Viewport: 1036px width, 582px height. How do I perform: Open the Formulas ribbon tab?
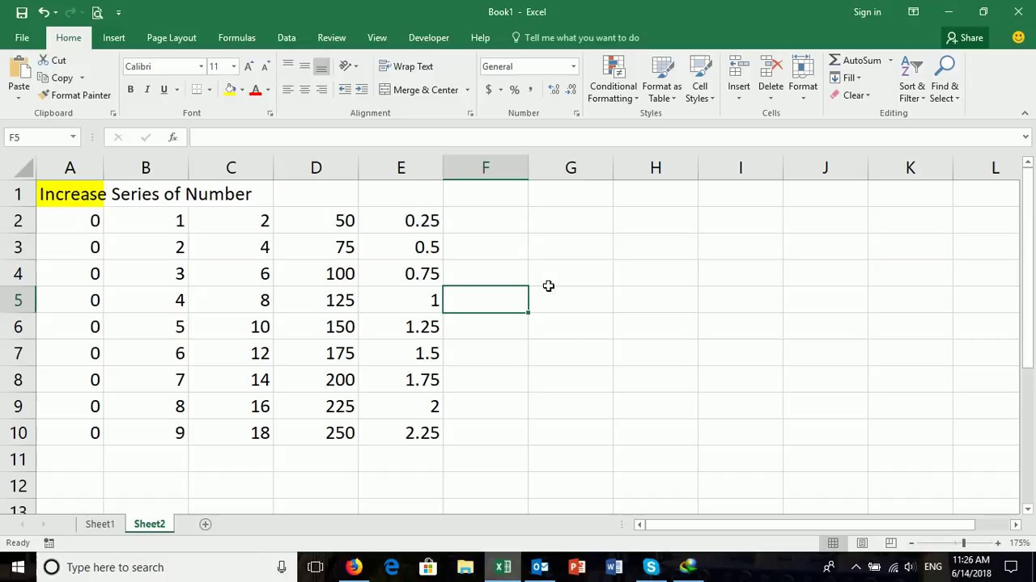point(236,38)
